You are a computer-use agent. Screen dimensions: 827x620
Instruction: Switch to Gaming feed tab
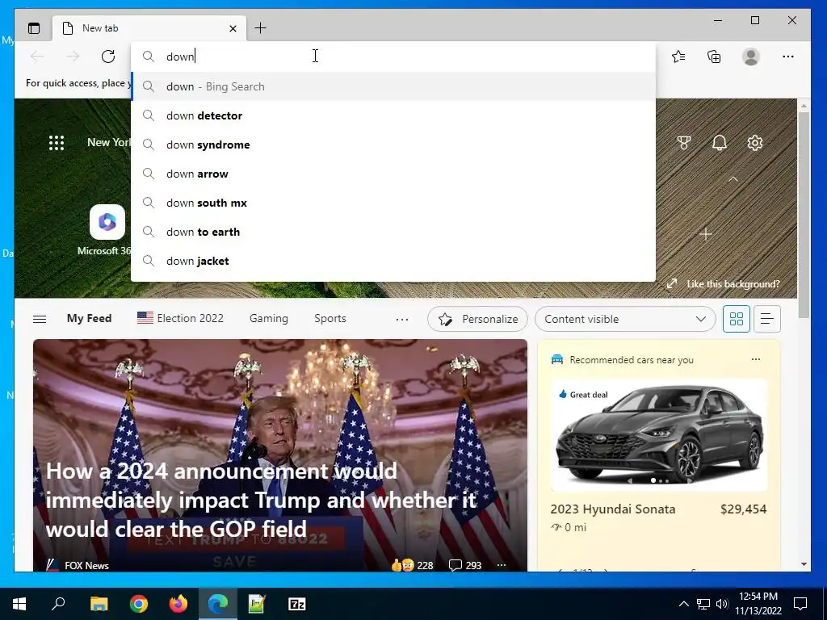(x=269, y=318)
